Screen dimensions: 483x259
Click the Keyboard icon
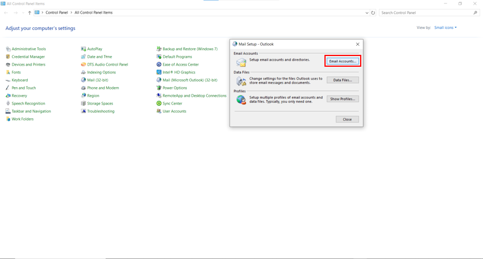(8, 80)
